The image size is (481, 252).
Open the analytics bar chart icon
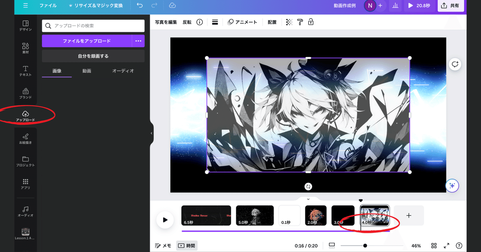[x=395, y=6]
